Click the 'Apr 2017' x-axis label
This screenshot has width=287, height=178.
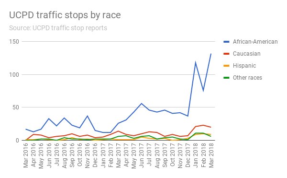(x=126, y=155)
